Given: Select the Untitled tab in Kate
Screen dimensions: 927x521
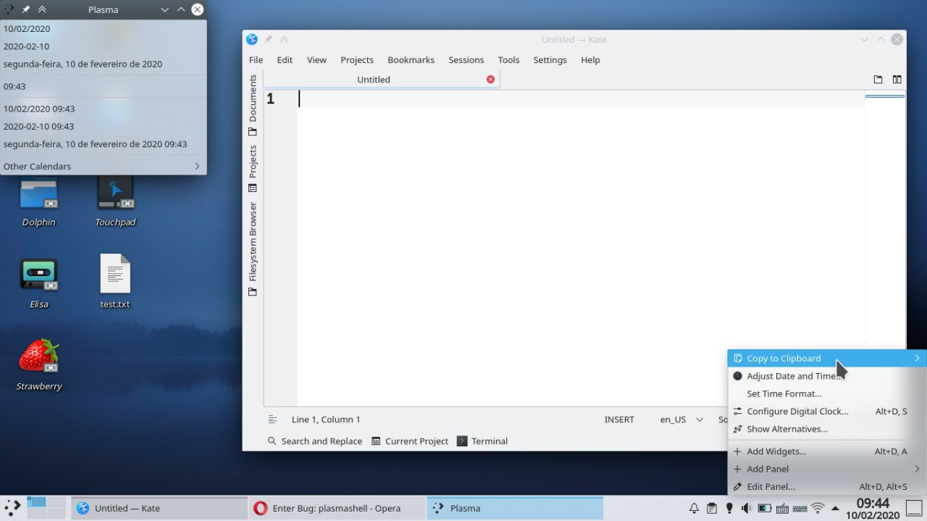Looking at the screenshot, I should (374, 80).
